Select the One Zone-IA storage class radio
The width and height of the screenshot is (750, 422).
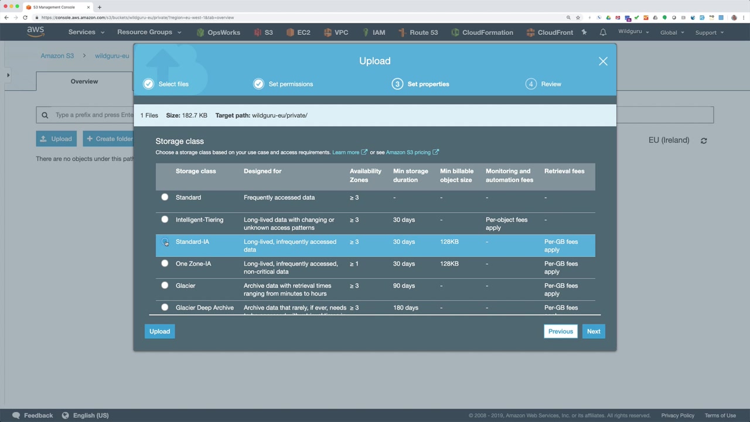[165, 264]
